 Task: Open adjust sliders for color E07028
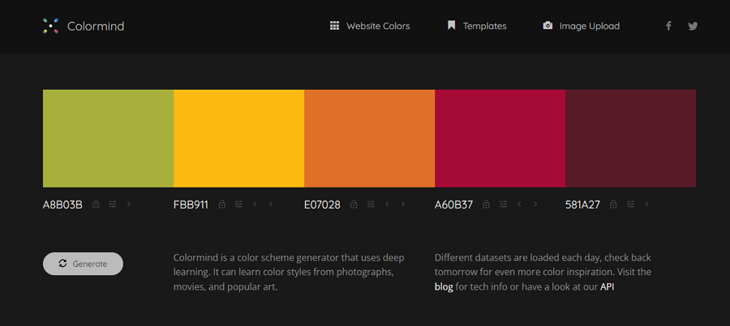(371, 204)
